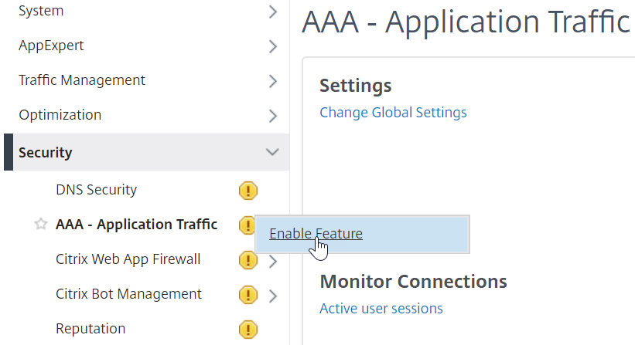Expand the System menu chevron
Image resolution: width=635 pixels, height=345 pixels.
(x=273, y=12)
